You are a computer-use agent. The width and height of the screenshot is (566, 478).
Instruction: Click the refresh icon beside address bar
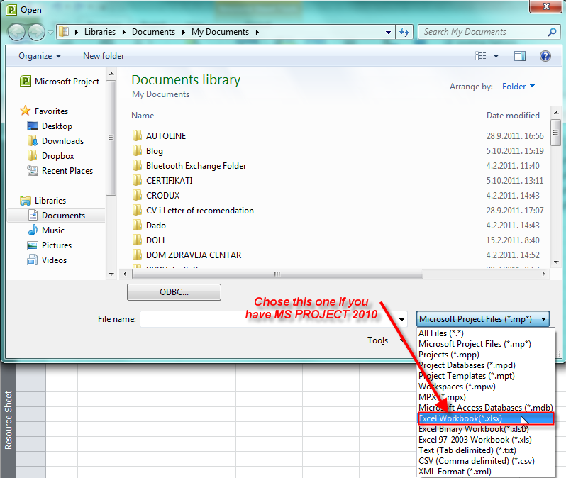[x=404, y=32]
